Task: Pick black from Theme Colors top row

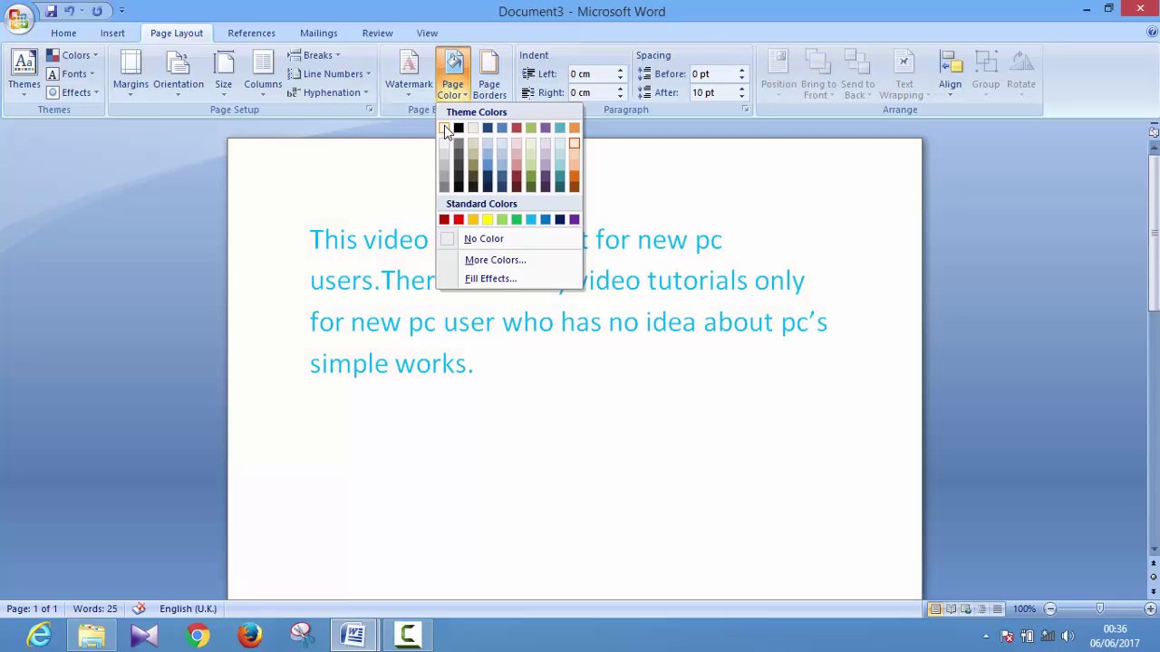Action: point(459,128)
